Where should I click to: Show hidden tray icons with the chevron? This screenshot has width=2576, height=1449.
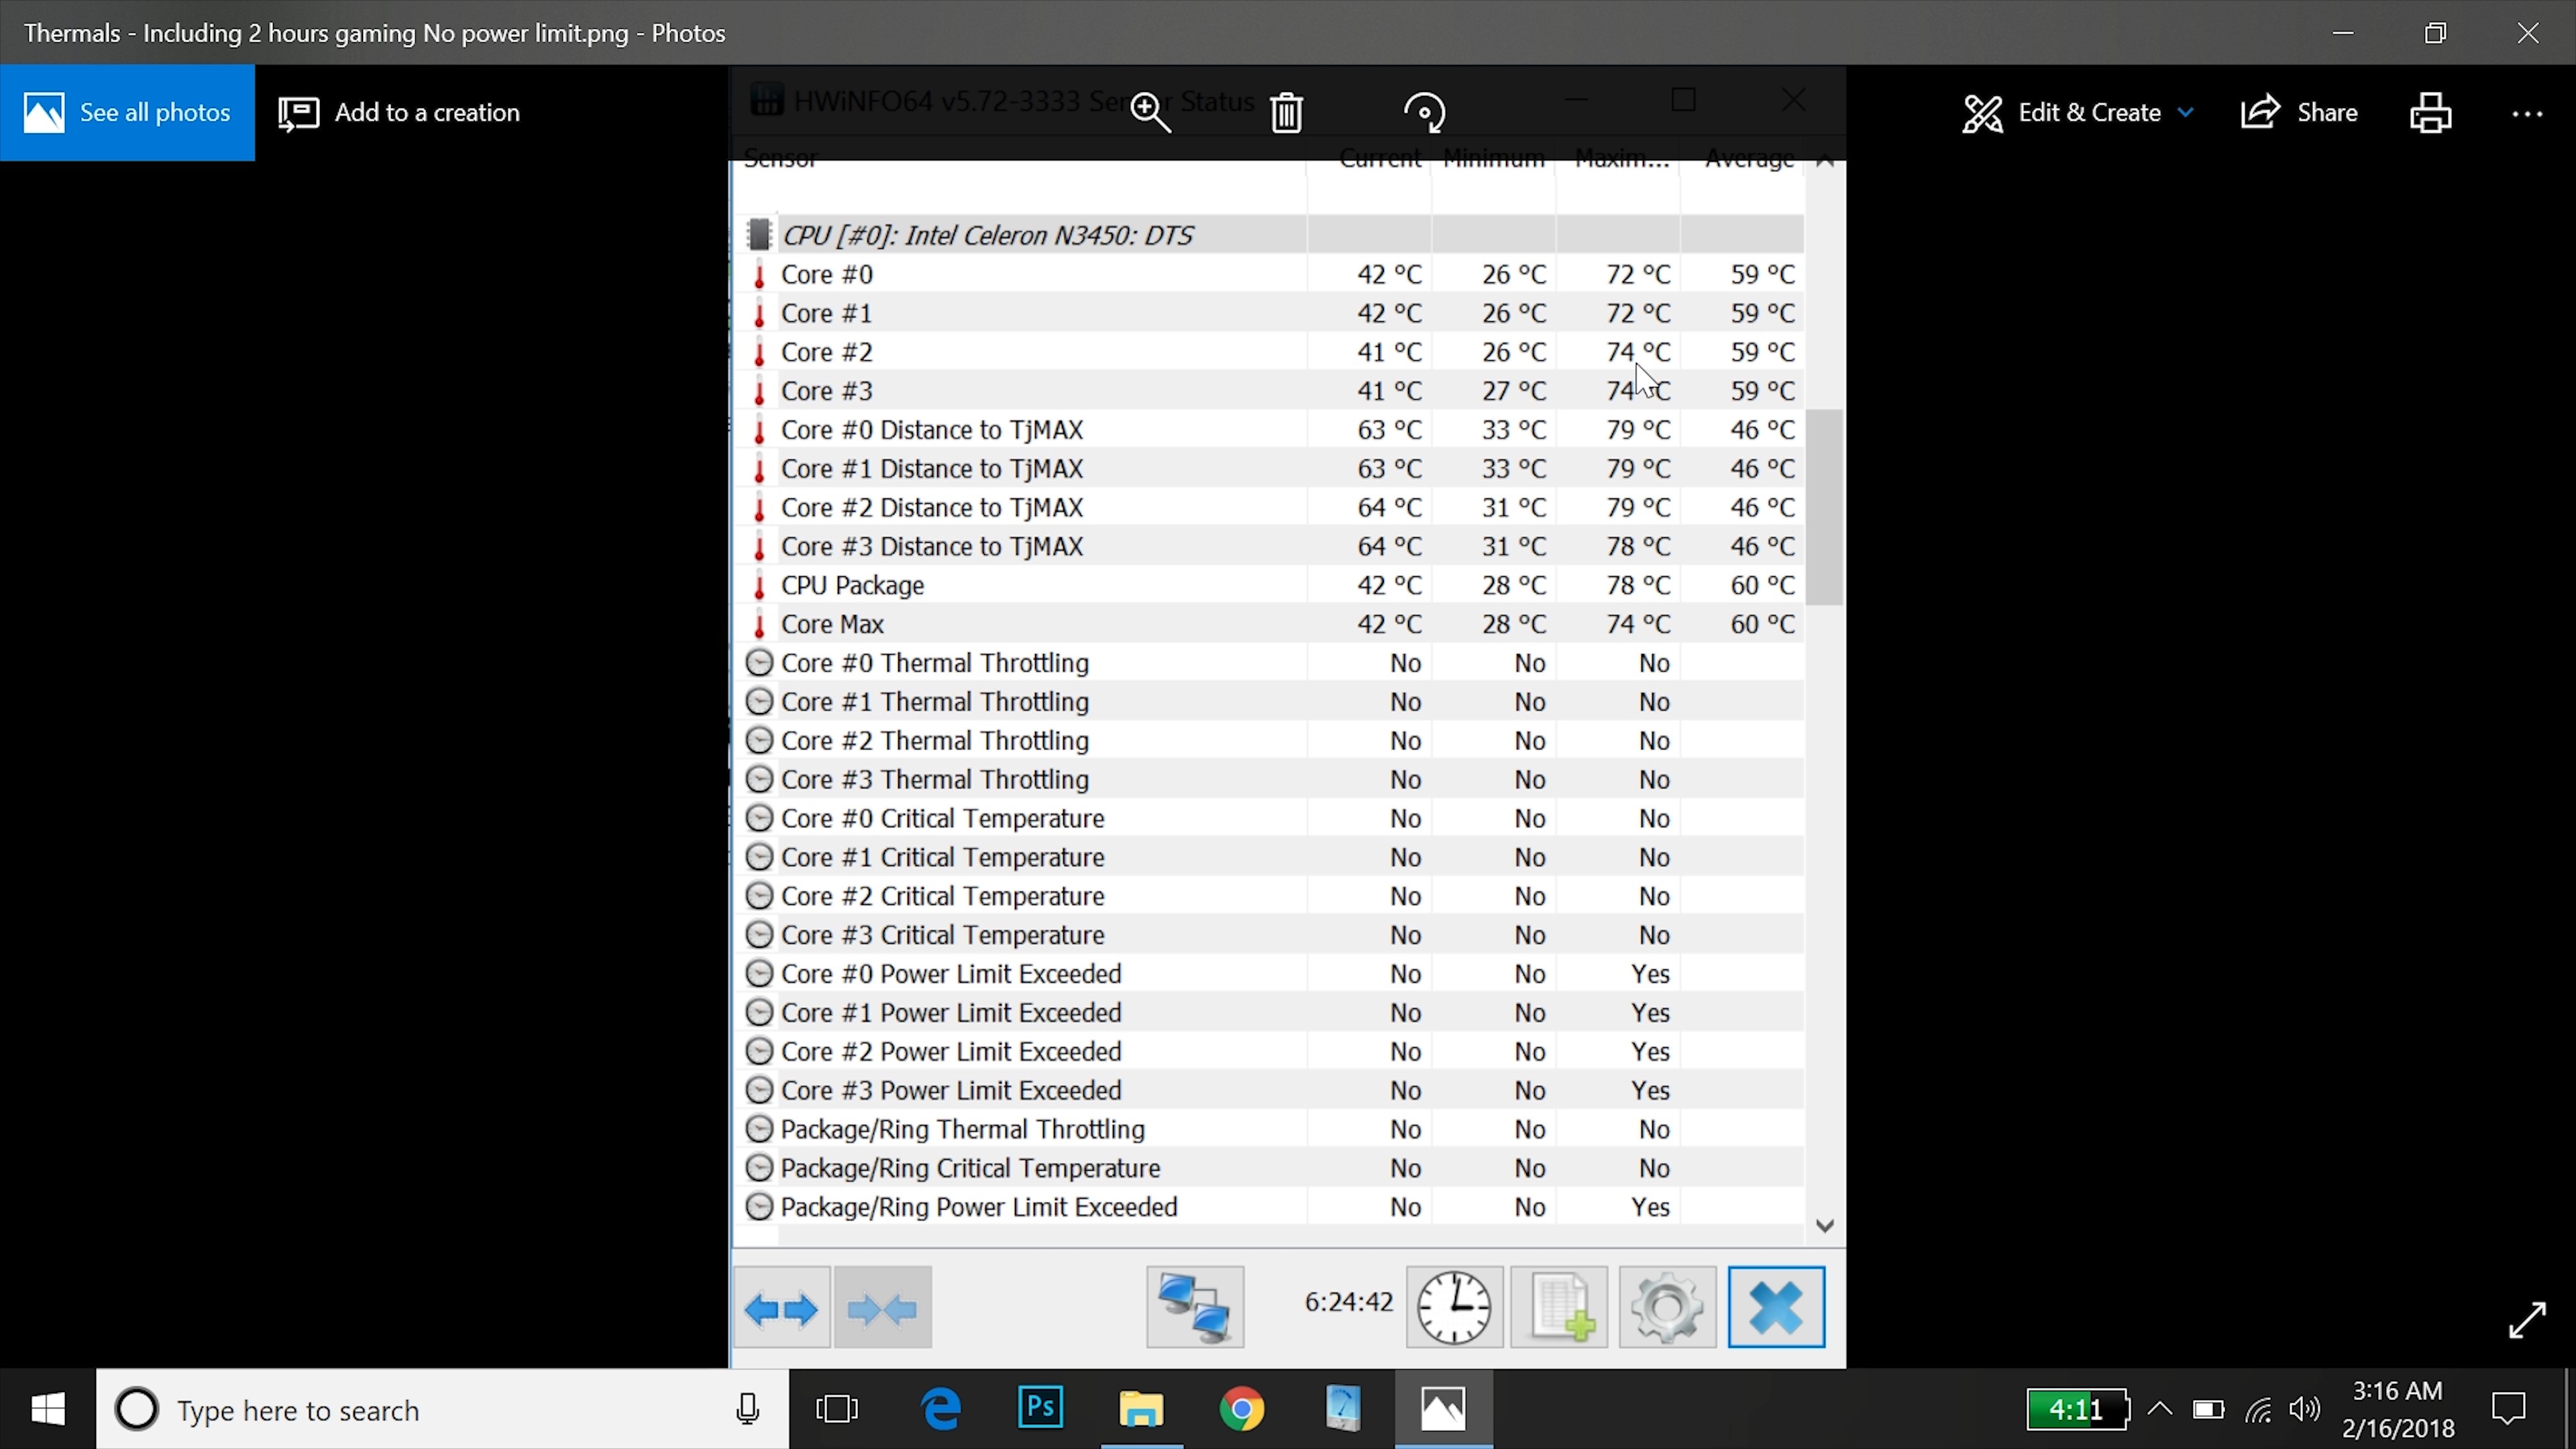pos(2160,1409)
